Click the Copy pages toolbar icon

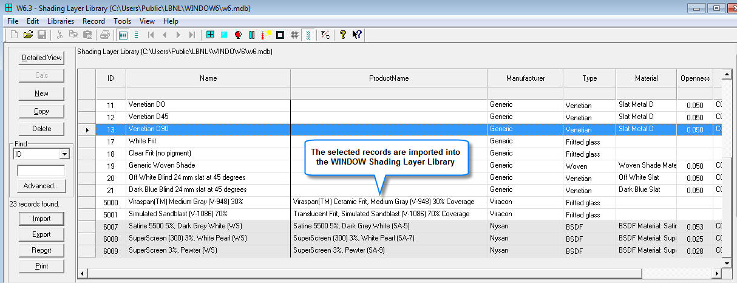(73, 35)
